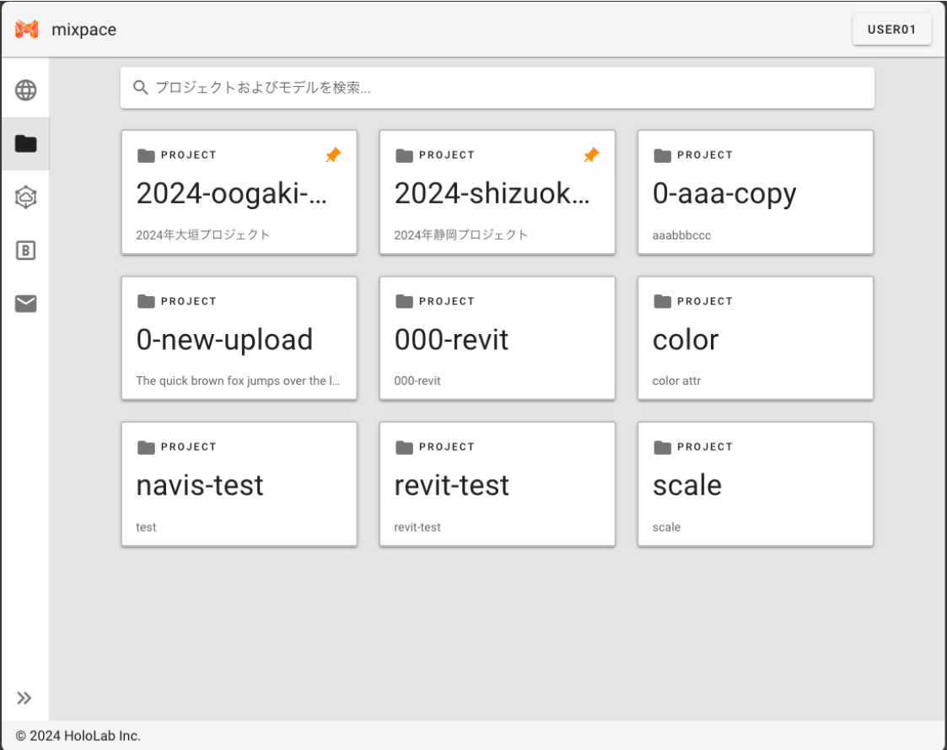Select the scale project card
947x750 pixels.
[x=755, y=485]
